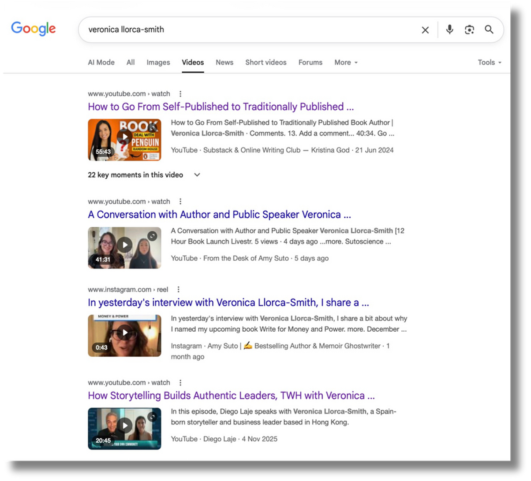Switch to AI Mode tab
Screen dimensions: 531x481
[x=101, y=63]
